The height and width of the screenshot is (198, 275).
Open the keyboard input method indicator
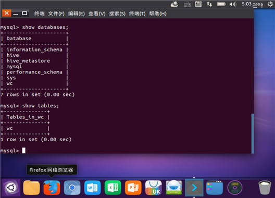(x=187, y=4)
